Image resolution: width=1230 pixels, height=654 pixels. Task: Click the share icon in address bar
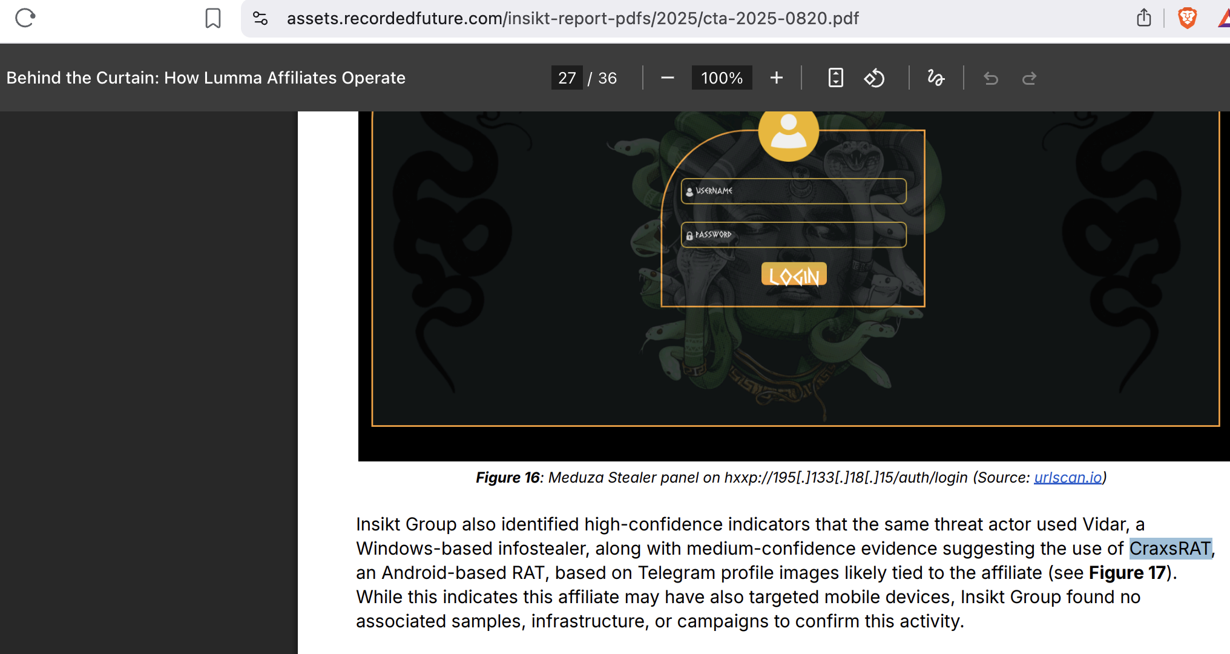coord(1143,18)
